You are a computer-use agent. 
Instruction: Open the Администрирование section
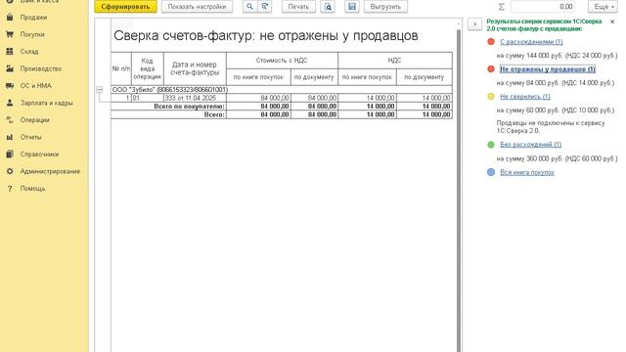click(x=50, y=171)
